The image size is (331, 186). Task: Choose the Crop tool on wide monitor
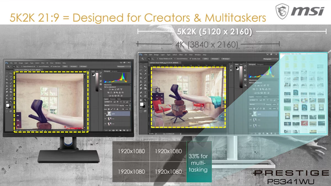[141, 74]
